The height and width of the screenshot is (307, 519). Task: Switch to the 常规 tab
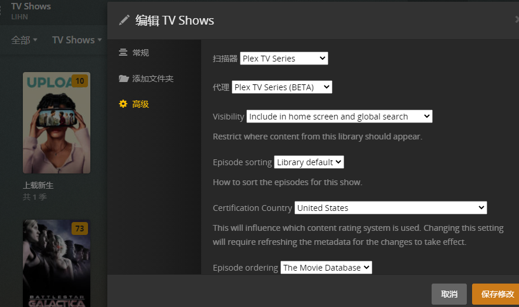coord(140,53)
